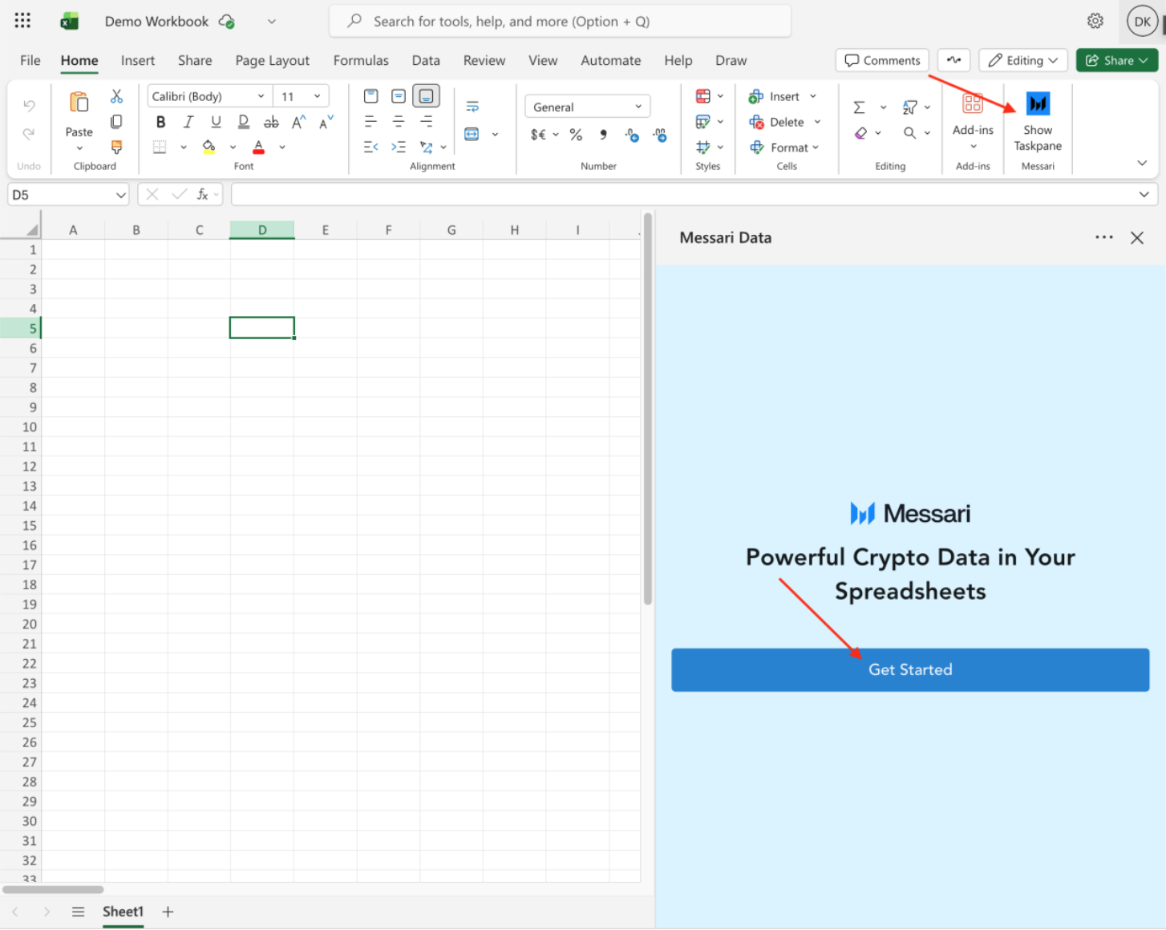The height and width of the screenshot is (930, 1166).
Task: Select the Sheet1 tab
Action: click(123, 912)
